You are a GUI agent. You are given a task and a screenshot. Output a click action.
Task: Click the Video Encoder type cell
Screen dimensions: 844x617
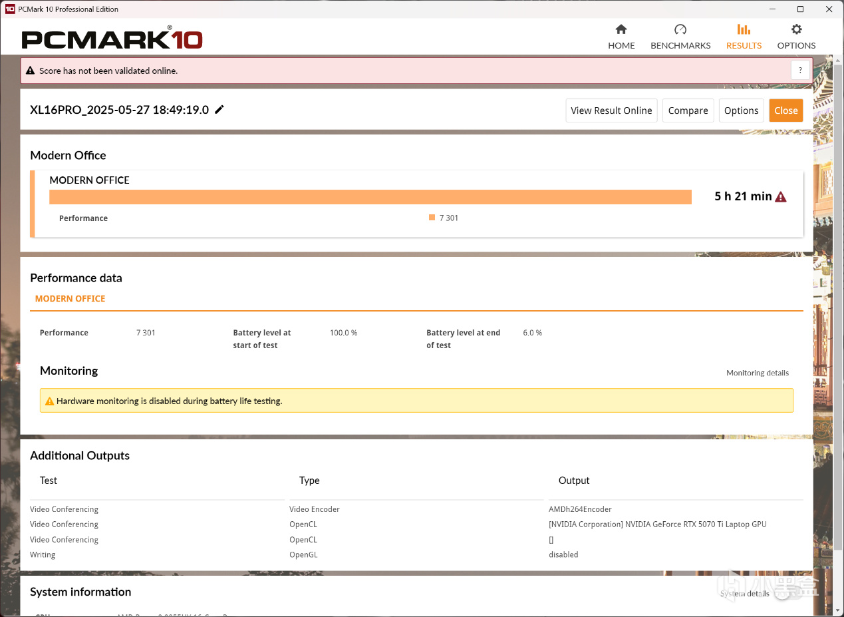pyautogui.click(x=314, y=509)
